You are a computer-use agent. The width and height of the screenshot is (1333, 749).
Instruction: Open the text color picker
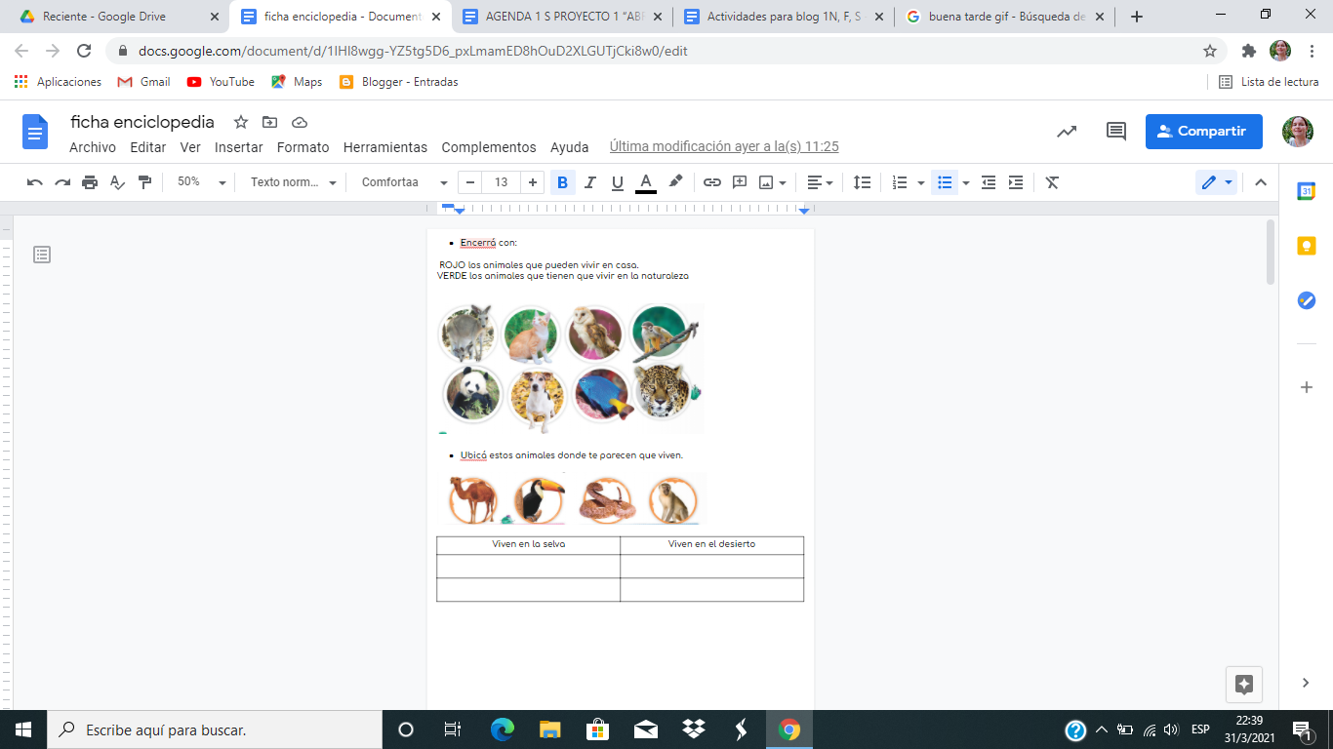pyautogui.click(x=645, y=182)
